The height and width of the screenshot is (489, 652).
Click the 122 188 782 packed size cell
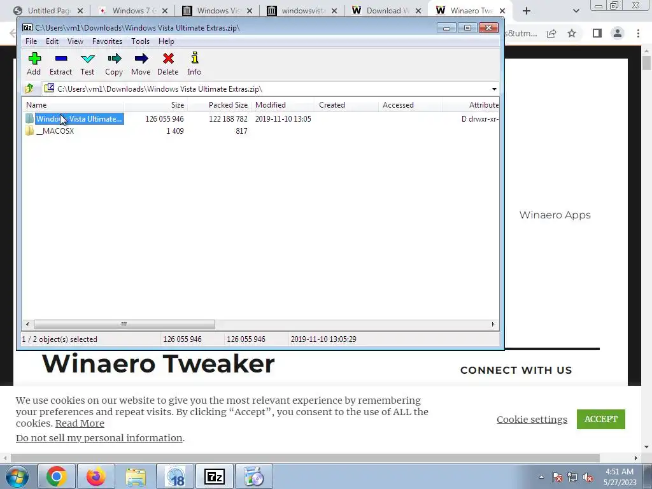click(x=229, y=119)
